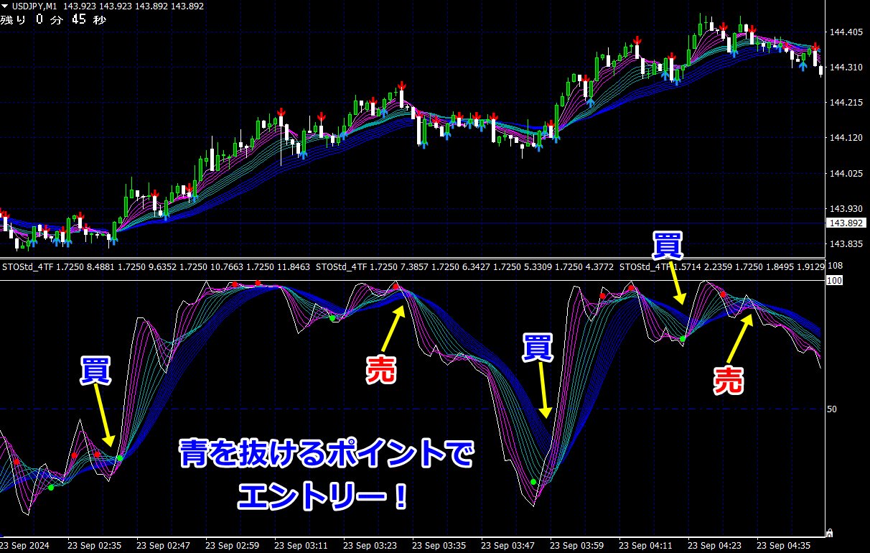Click the 23 Sep 04:23 time label
This screenshot has height=553, width=870.
click(x=715, y=546)
